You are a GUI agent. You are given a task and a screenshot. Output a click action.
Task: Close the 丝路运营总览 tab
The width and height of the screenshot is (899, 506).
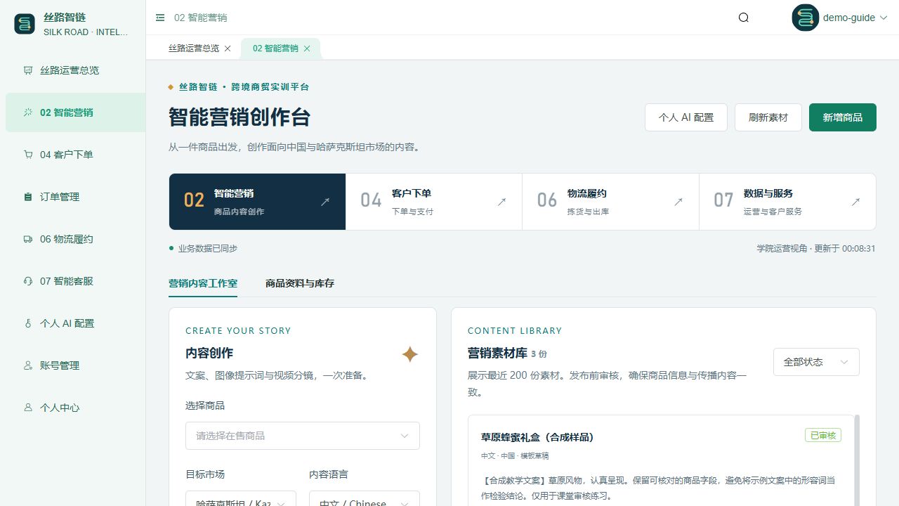tap(228, 48)
